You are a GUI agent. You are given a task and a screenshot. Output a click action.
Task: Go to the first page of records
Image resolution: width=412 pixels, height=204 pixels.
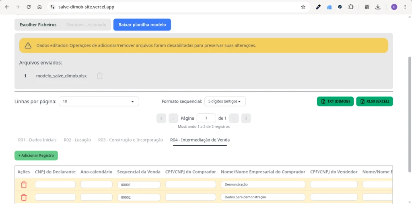[161, 118]
